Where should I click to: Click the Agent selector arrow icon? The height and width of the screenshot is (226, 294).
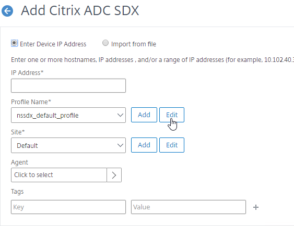[x=114, y=175]
